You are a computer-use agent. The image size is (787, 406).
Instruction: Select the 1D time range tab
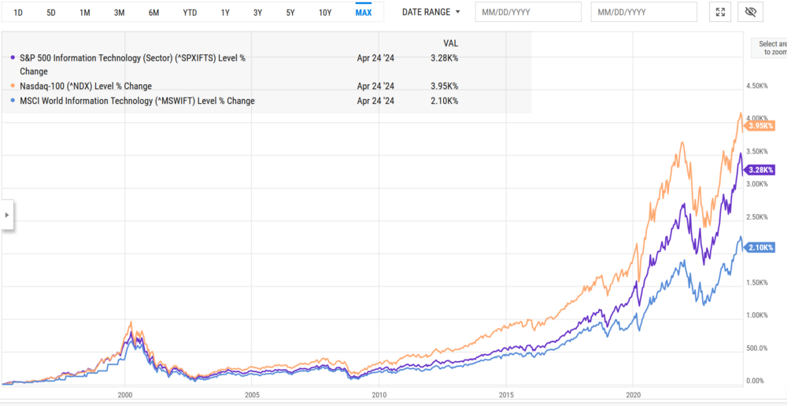point(17,13)
